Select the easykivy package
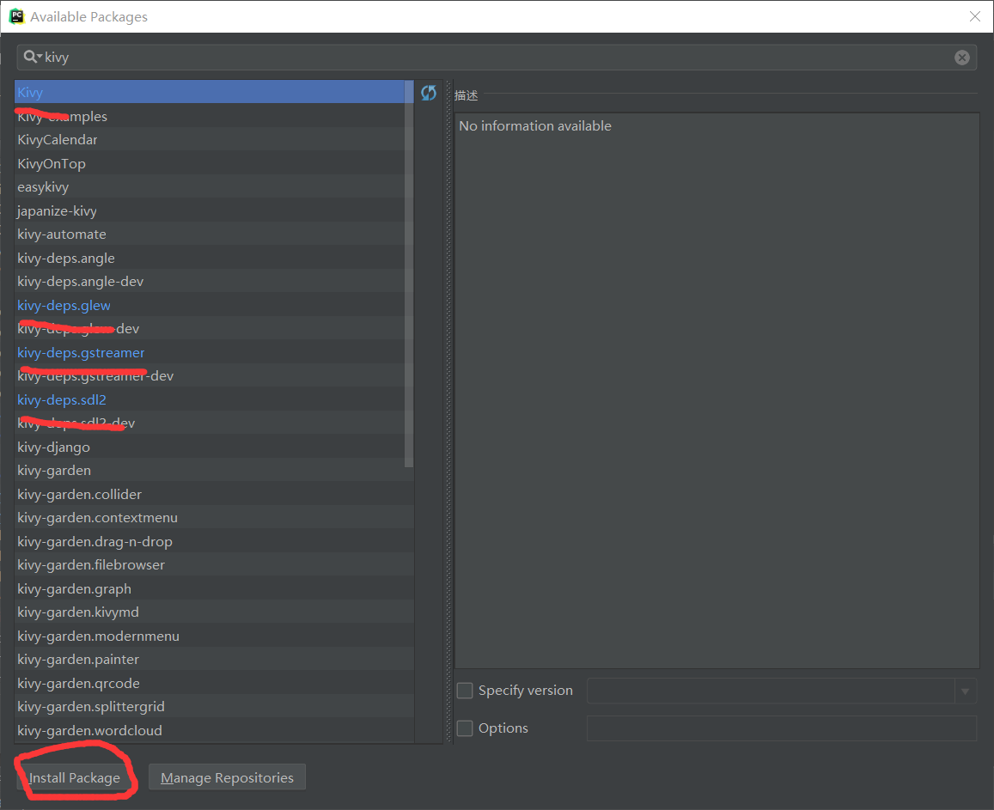994x810 pixels. coord(214,187)
